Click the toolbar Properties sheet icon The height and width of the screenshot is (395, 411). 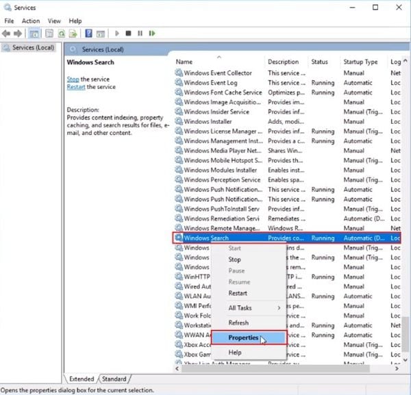pyautogui.click(x=49, y=34)
